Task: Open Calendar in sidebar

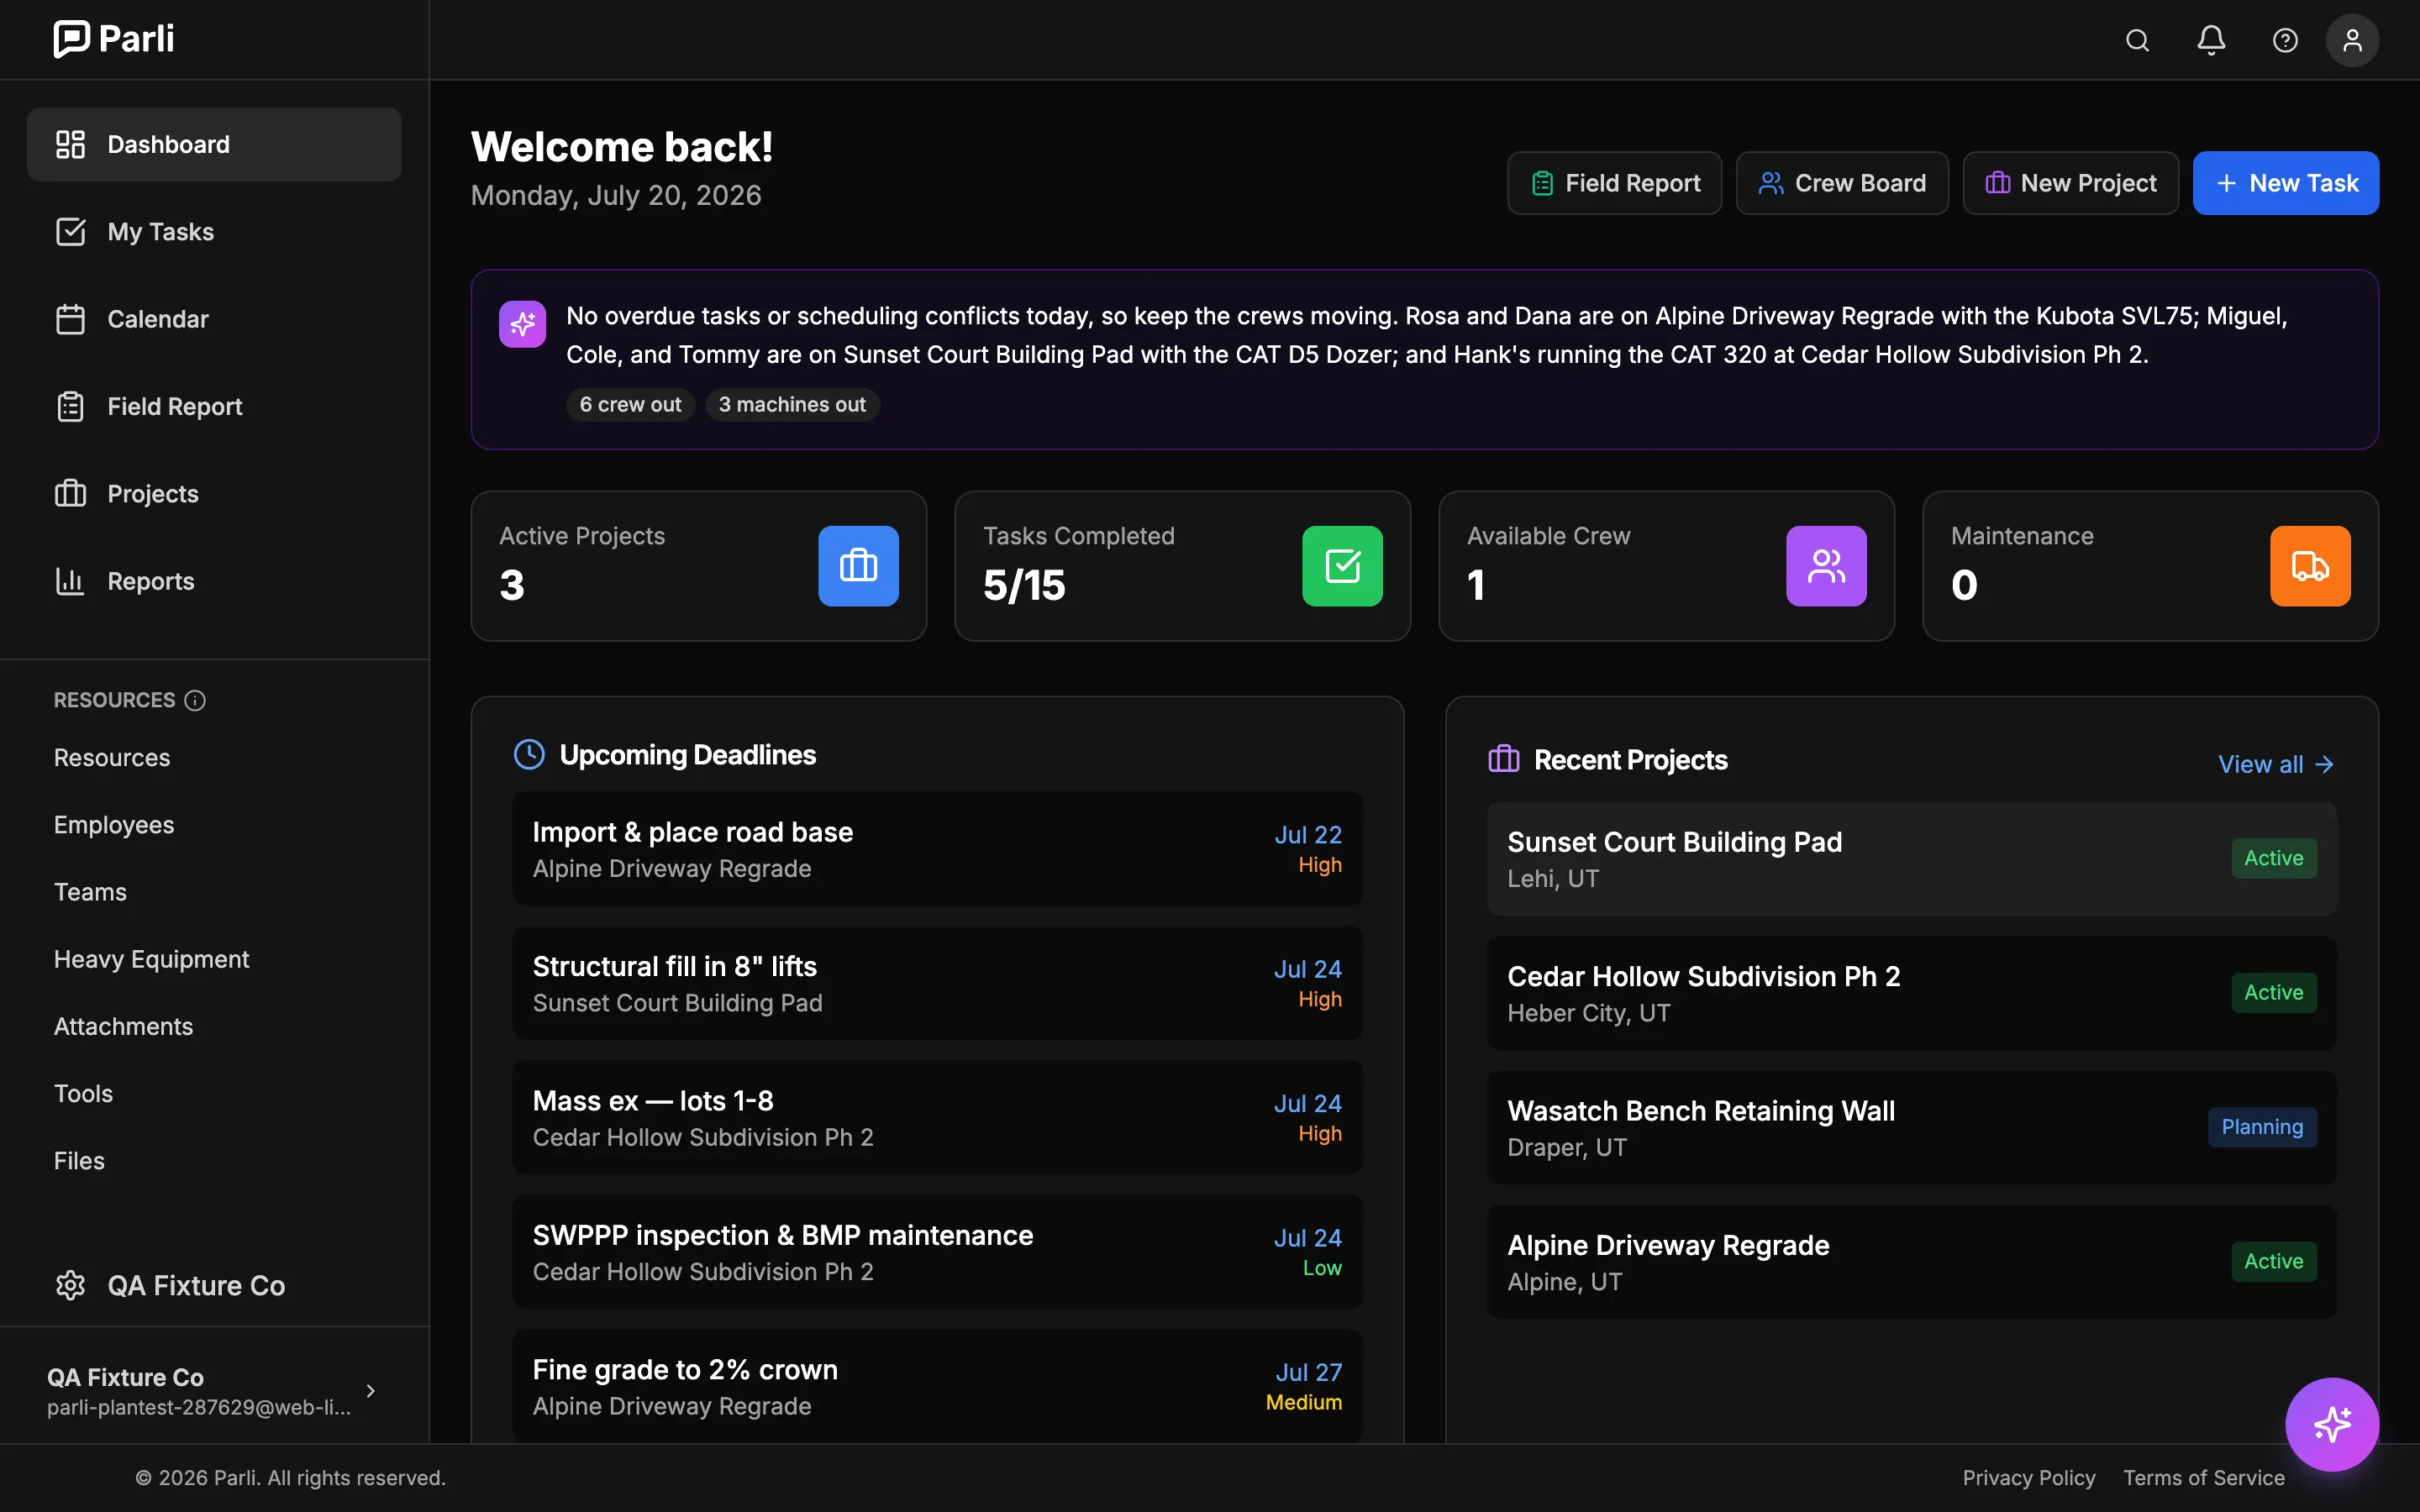Action: pos(214,319)
